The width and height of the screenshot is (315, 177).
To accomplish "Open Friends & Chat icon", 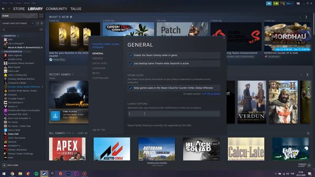I will coord(309,165).
